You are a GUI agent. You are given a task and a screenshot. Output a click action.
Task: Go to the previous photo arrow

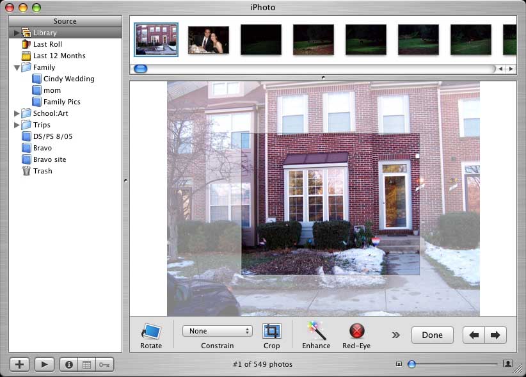click(474, 335)
